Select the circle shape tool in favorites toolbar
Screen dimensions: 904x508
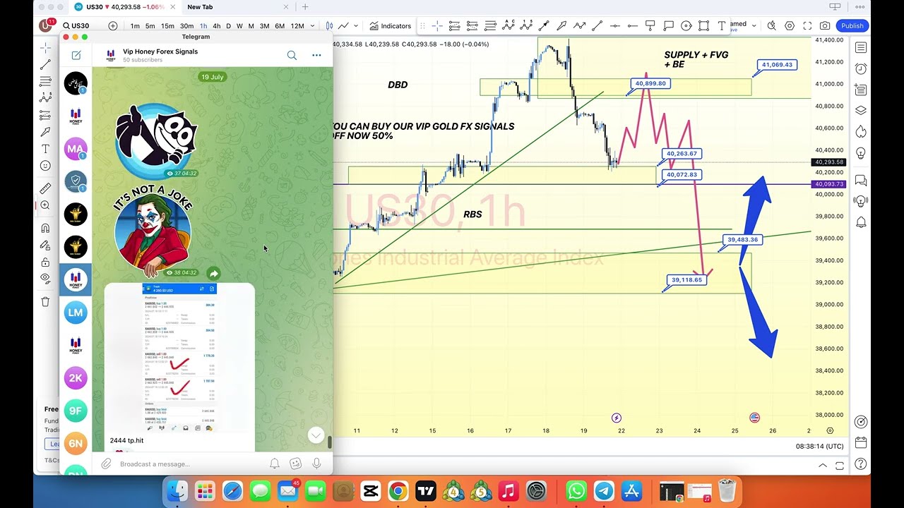[686, 26]
